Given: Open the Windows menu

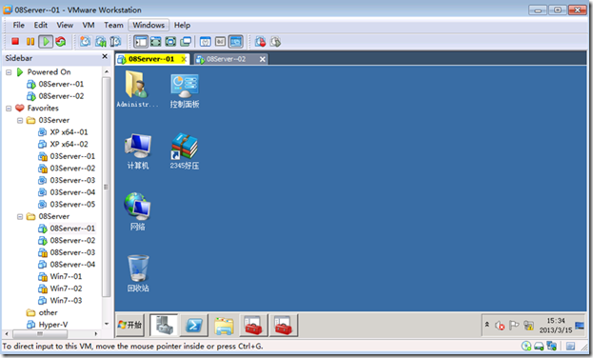Looking at the screenshot, I should (x=148, y=25).
